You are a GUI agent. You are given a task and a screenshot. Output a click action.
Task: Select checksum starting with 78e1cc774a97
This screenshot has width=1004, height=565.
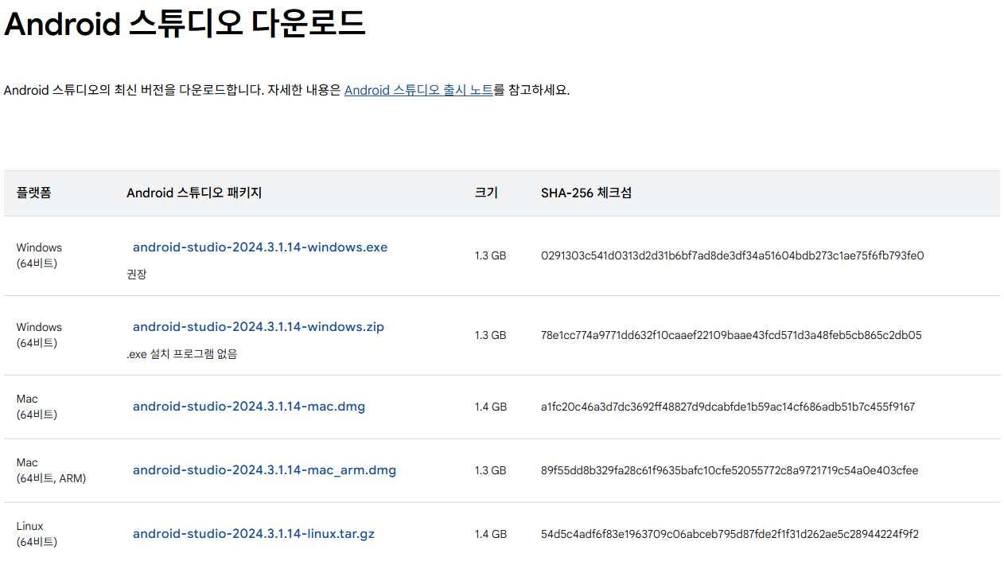point(731,336)
